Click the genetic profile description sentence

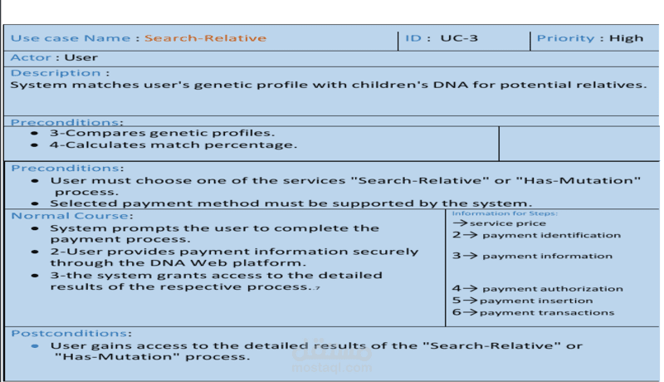coord(328,85)
